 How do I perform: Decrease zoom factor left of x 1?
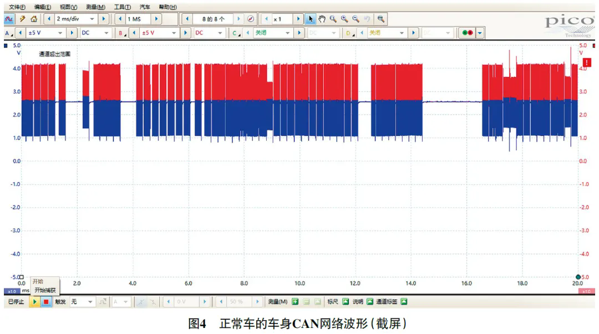266,19
